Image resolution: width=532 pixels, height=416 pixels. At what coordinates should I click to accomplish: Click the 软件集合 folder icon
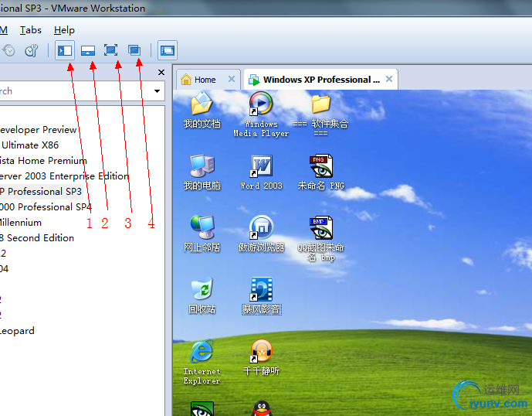point(320,114)
